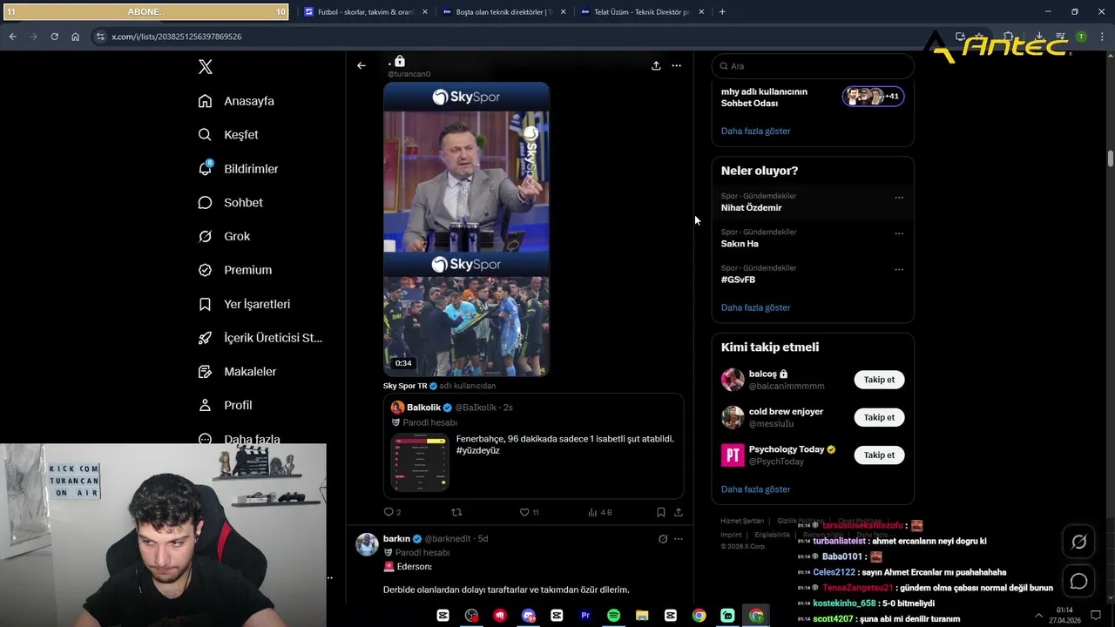Share the Sky Spor quote post
The width and height of the screenshot is (1115, 627).
679,512
